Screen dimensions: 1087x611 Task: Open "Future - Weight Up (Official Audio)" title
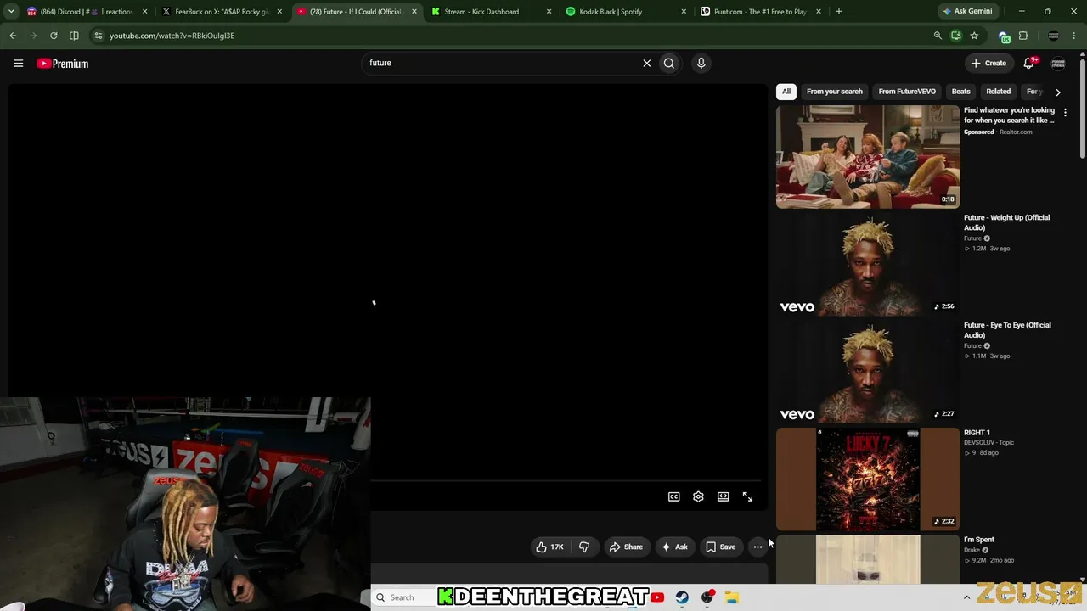[x=1006, y=222]
